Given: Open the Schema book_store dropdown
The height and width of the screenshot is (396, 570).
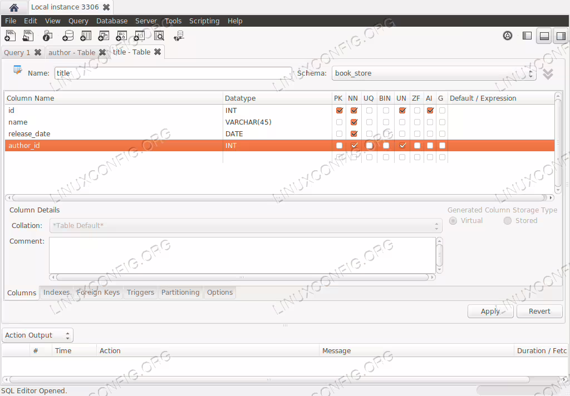Looking at the screenshot, I should coord(434,73).
